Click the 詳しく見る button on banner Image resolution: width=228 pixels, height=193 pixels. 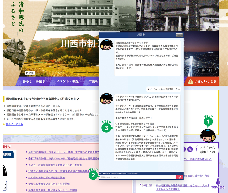207,71
